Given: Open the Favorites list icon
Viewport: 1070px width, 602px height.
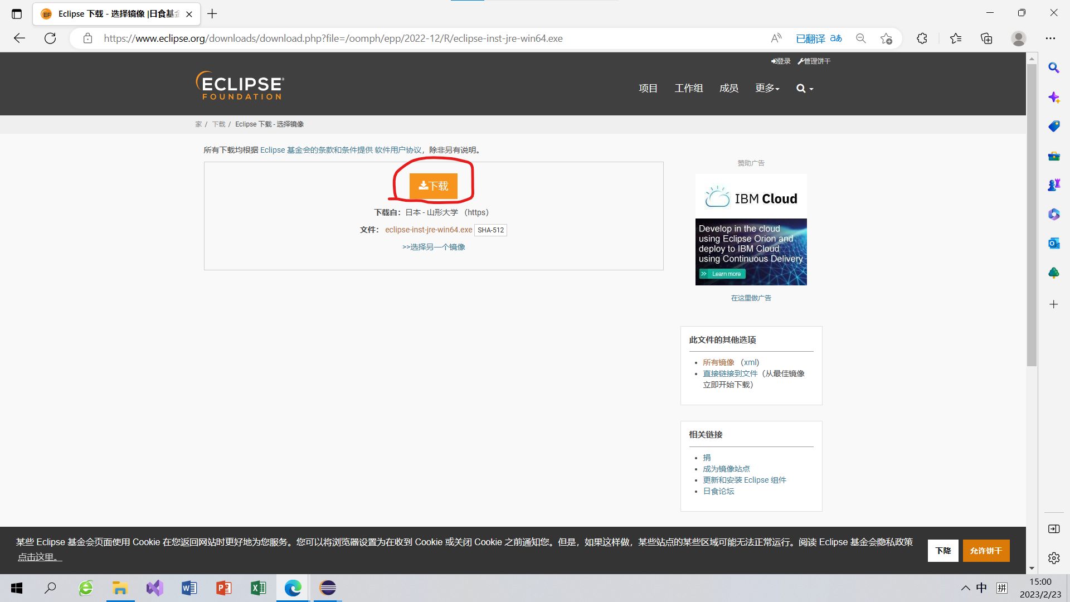Looking at the screenshot, I should click(x=956, y=38).
